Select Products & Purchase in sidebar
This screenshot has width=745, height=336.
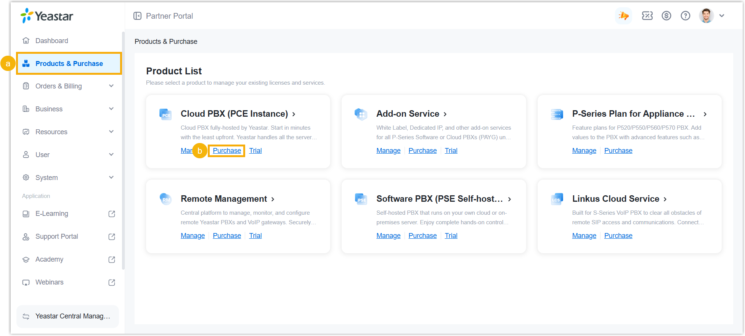tap(69, 64)
